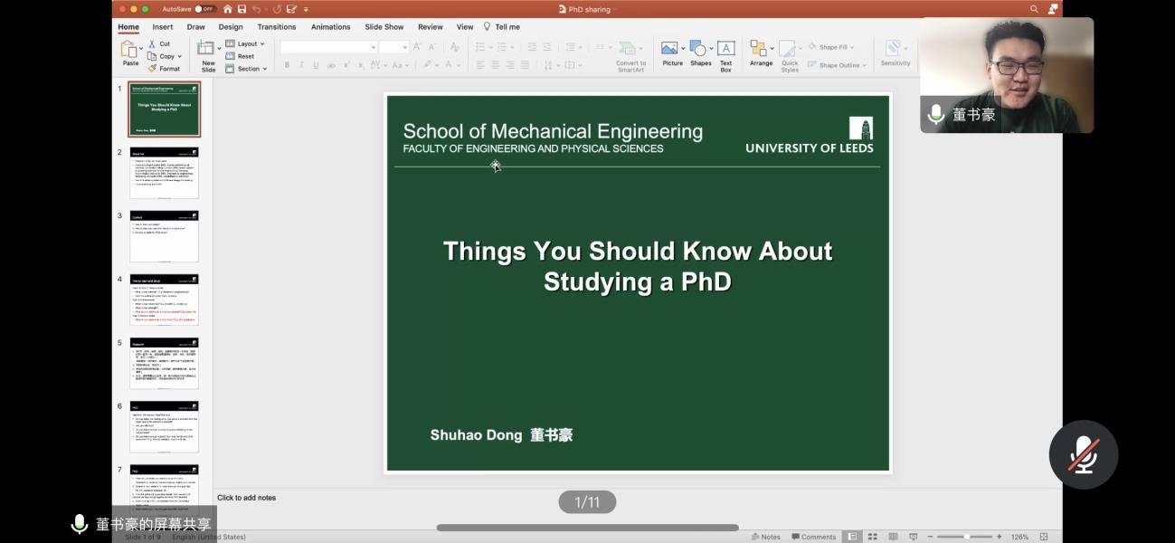
Task: Open the Layout dropdown
Action: (245, 43)
